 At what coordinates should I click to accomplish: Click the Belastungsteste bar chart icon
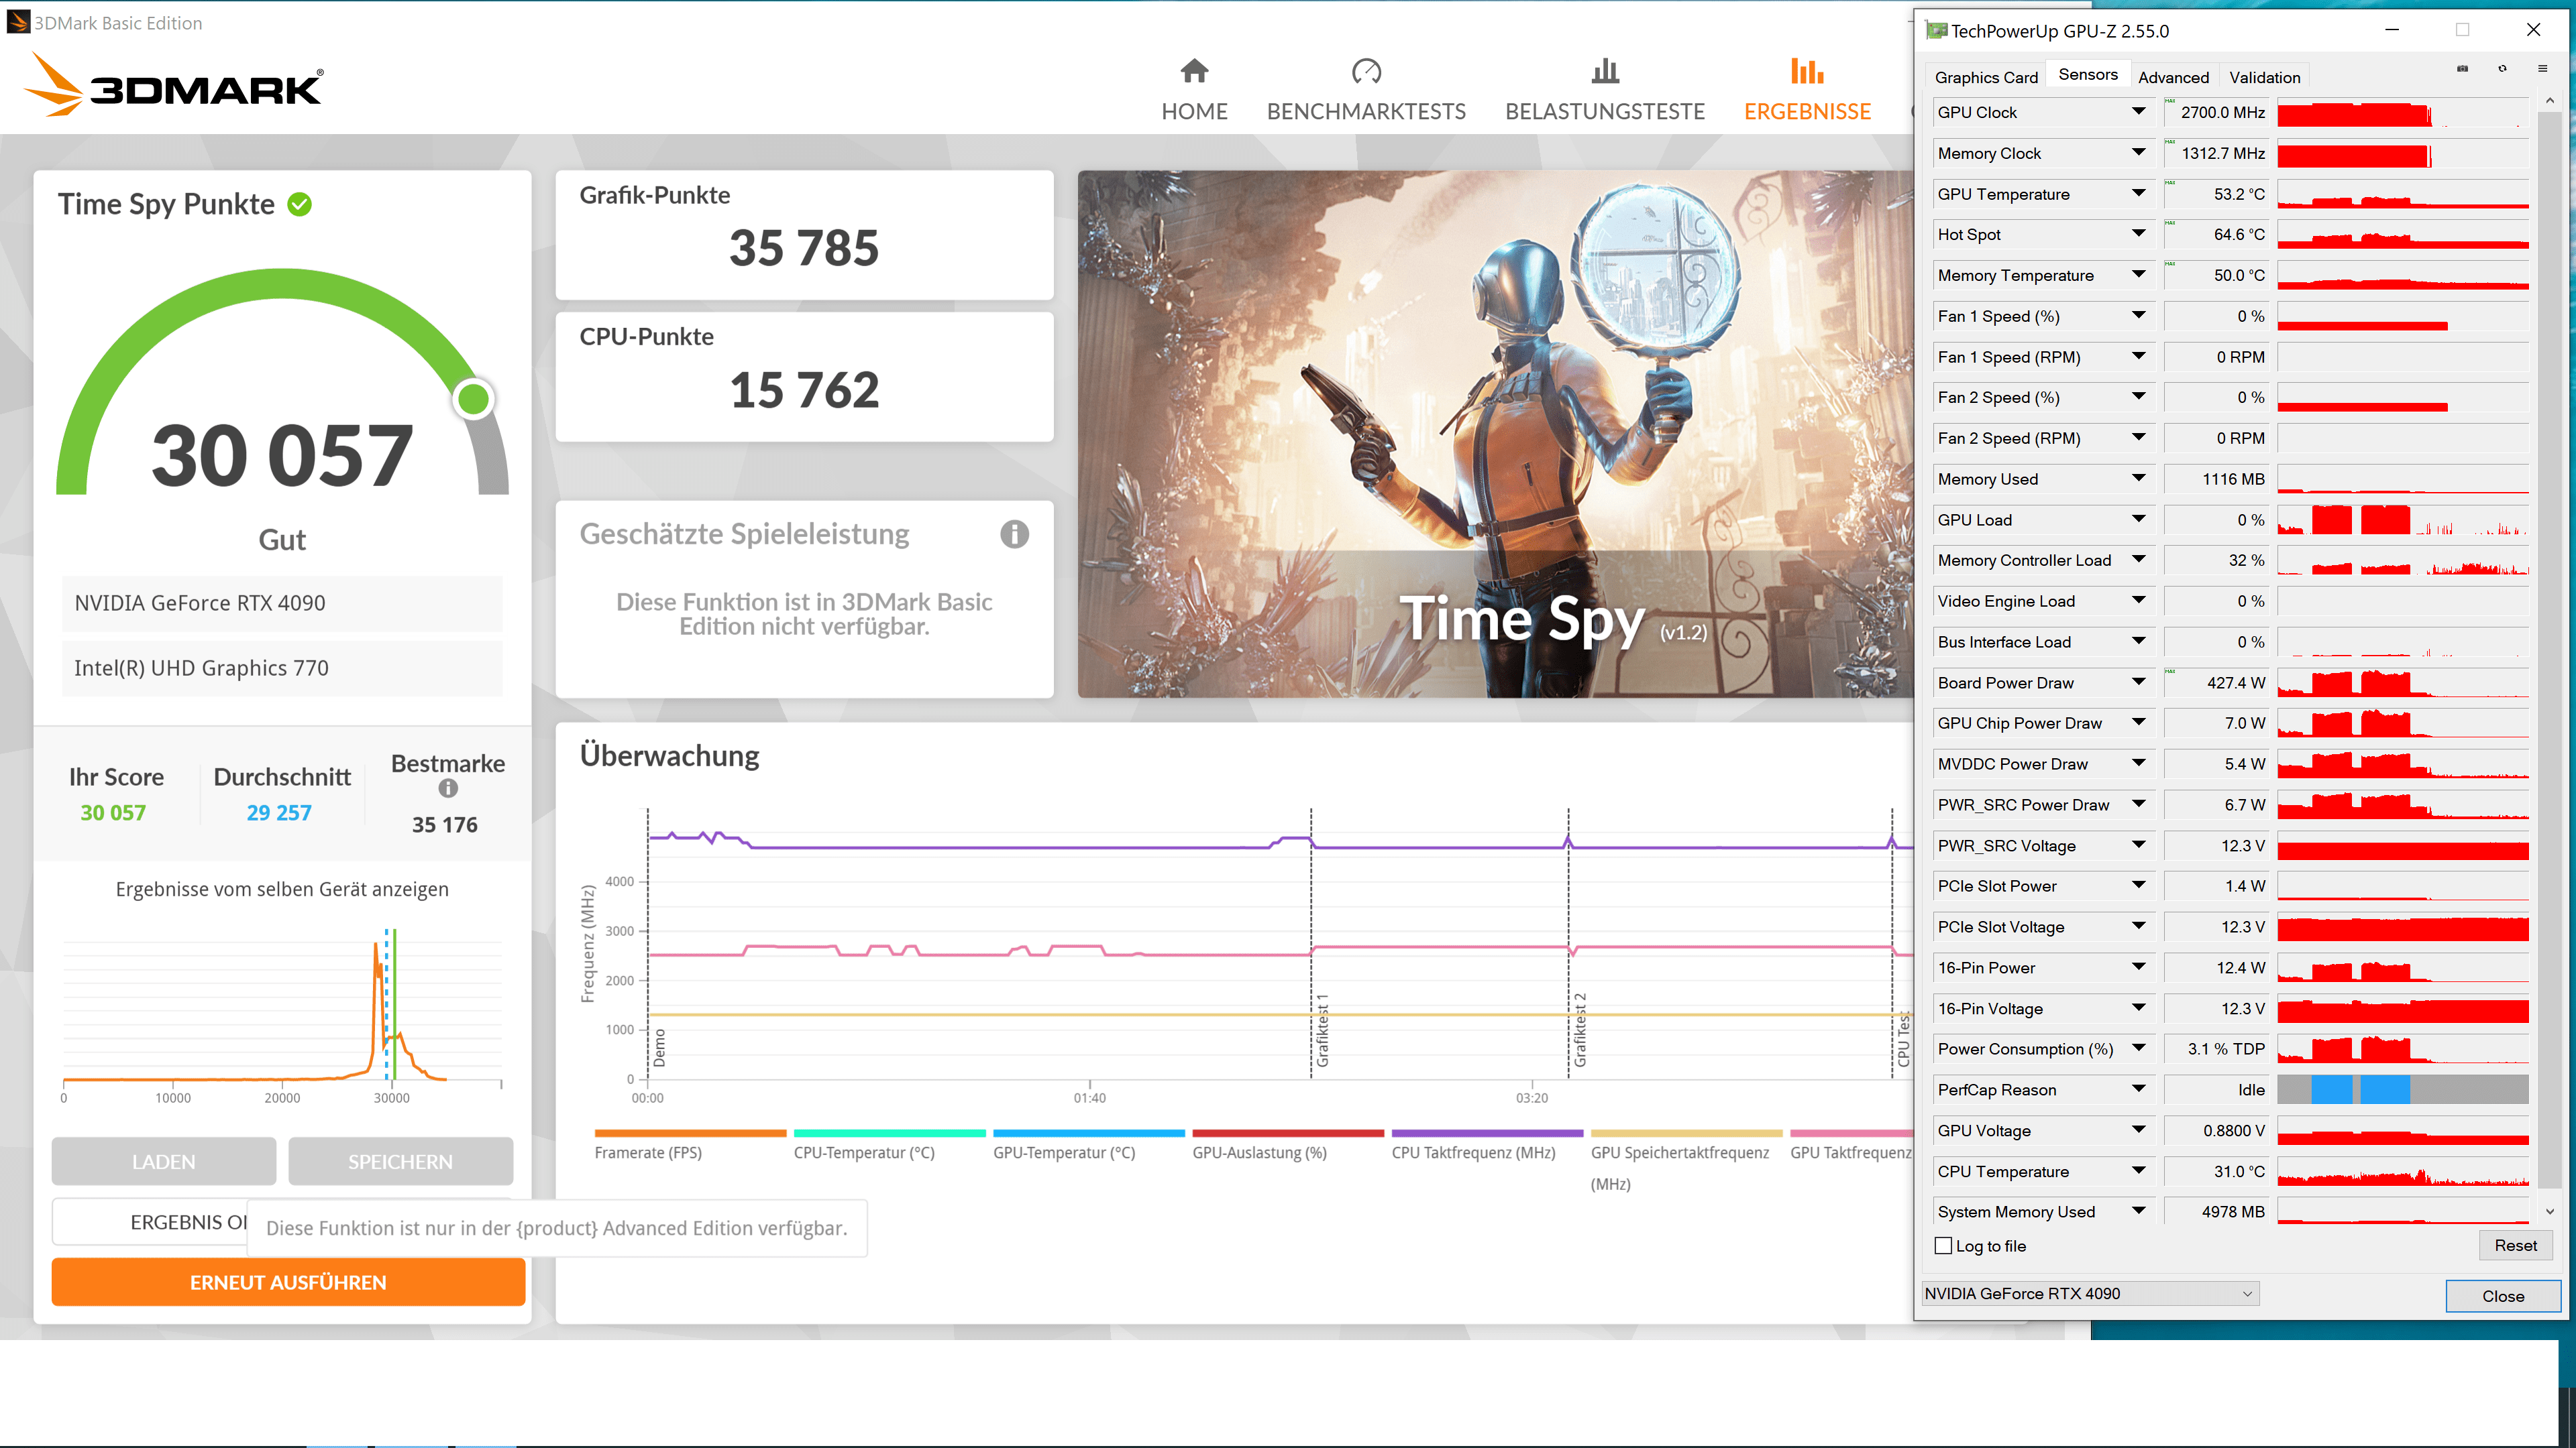[1605, 71]
